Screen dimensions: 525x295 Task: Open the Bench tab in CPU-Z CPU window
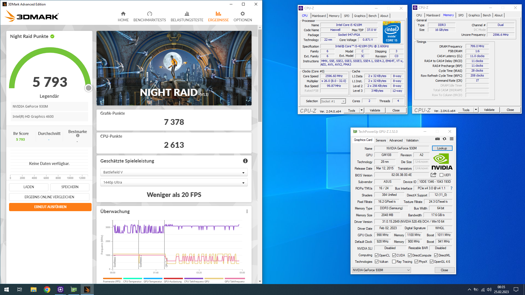372,16
